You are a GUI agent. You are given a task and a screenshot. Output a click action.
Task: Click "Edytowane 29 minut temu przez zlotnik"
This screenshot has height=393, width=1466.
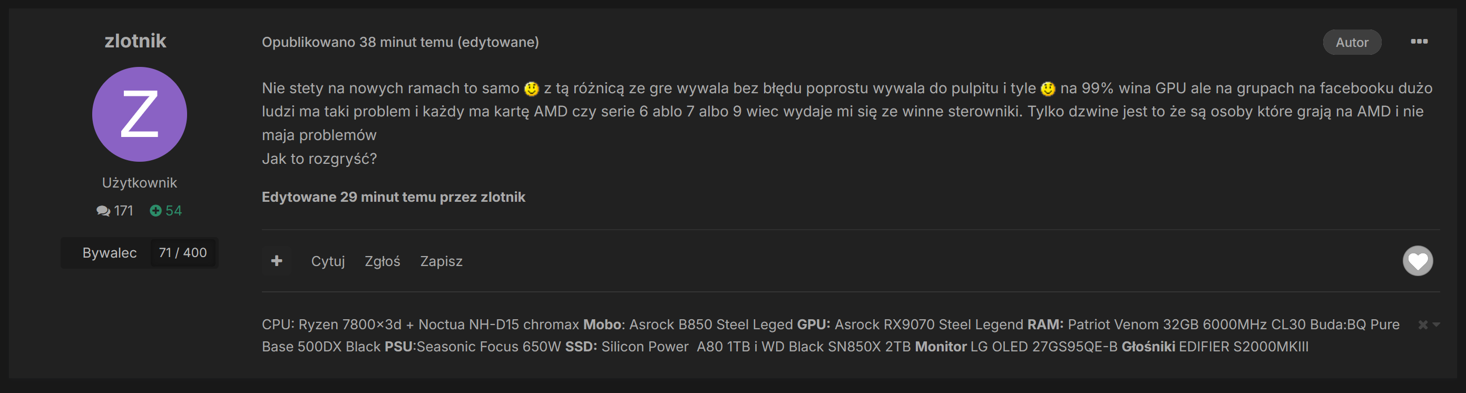(x=393, y=197)
